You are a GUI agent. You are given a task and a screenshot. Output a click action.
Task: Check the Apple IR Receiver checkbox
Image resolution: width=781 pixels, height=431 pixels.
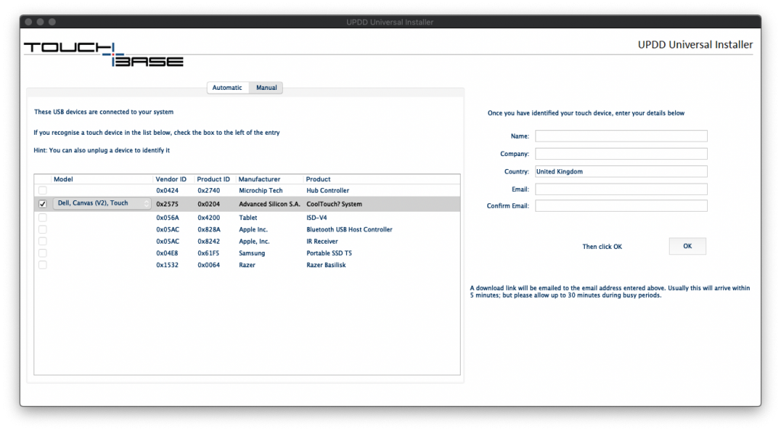(43, 241)
